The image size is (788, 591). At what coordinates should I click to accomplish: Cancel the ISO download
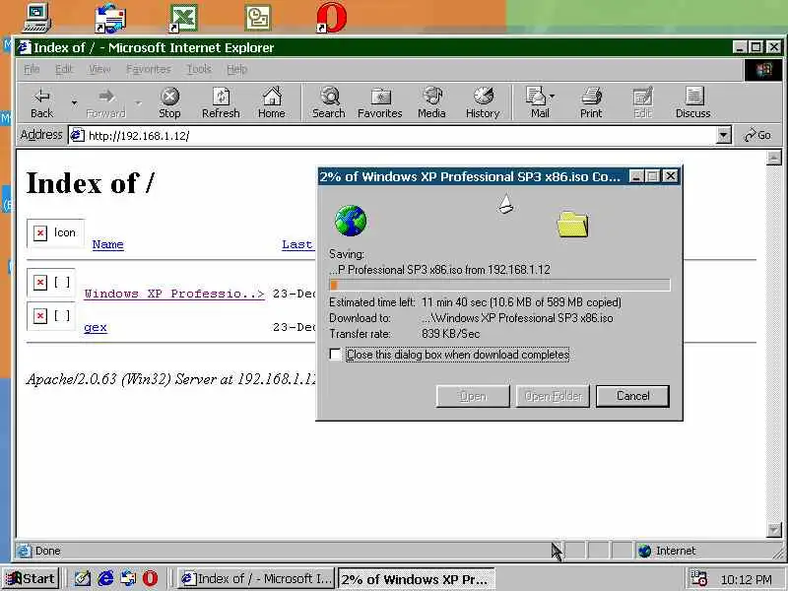632,396
